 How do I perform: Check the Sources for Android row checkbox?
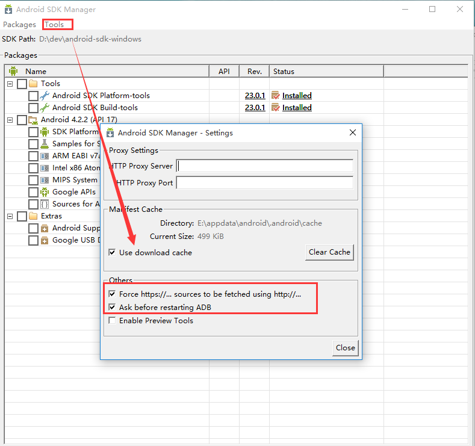[x=33, y=205]
